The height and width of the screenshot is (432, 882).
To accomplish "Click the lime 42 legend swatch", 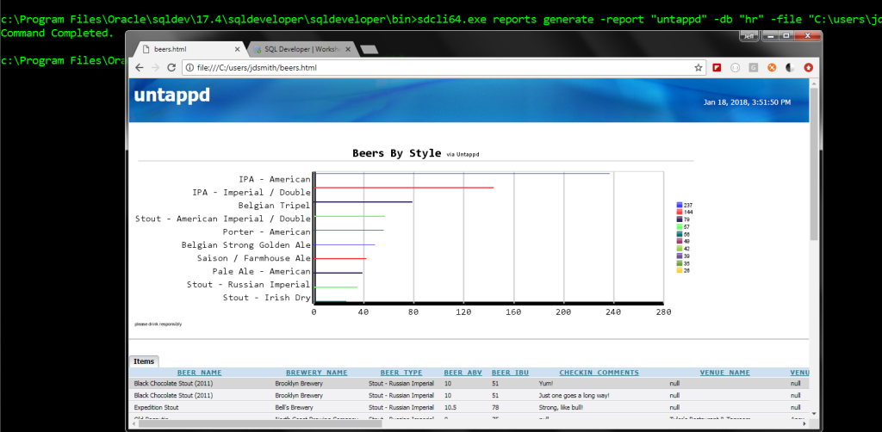I will point(680,249).
